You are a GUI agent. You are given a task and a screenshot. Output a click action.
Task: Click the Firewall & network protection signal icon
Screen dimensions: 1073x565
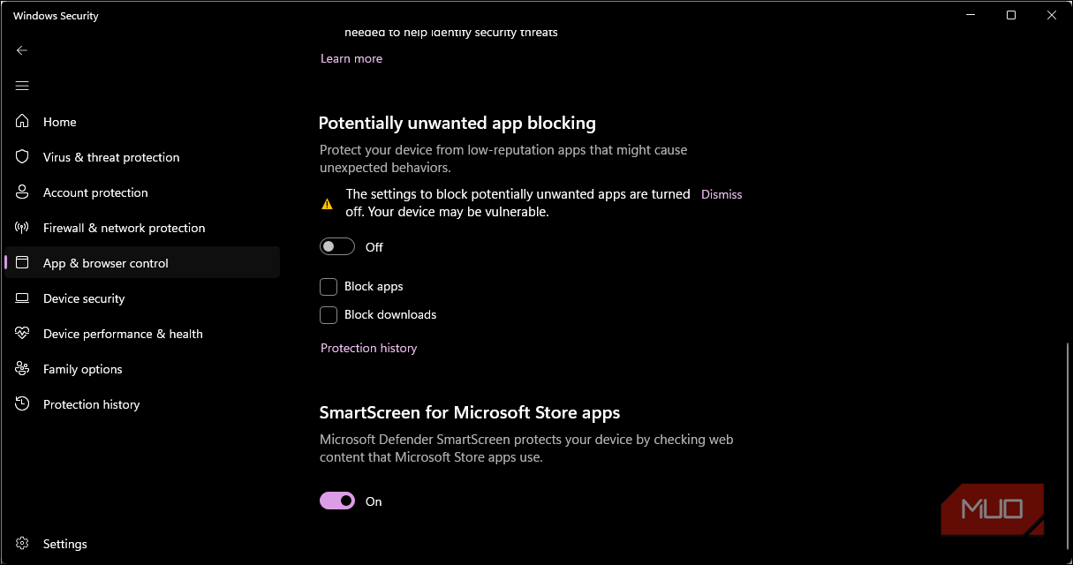pos(23,228)
